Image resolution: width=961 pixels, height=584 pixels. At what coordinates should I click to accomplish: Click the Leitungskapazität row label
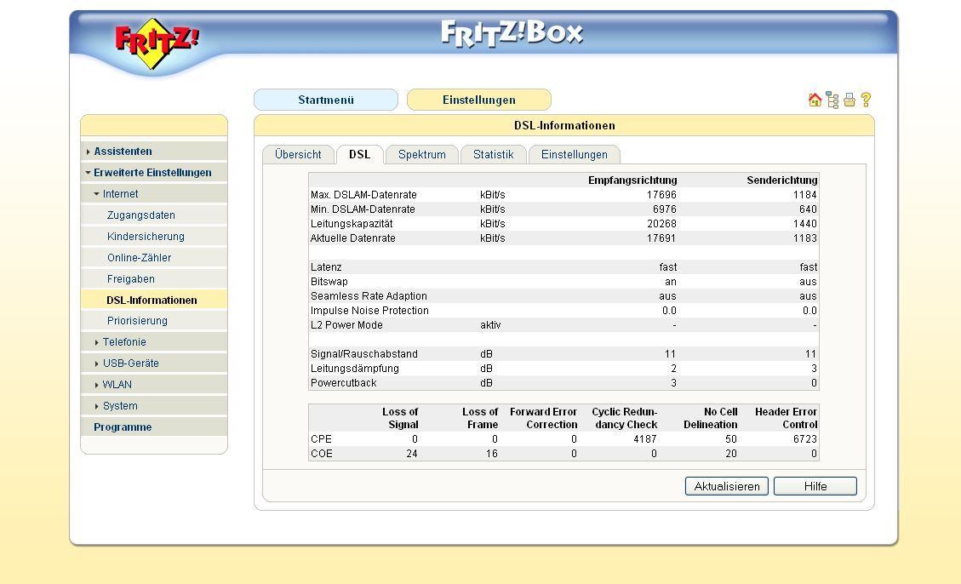352,224
